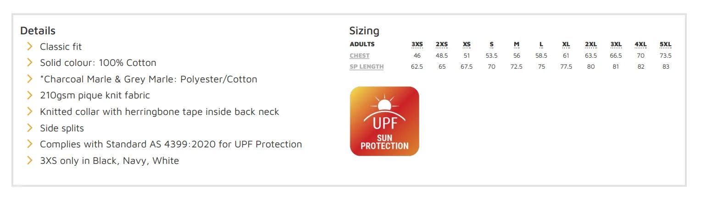Click the UPF Protection standard compliance text
Image resolution: width=712 pixels, height=206 pixels.
[171, 144]
